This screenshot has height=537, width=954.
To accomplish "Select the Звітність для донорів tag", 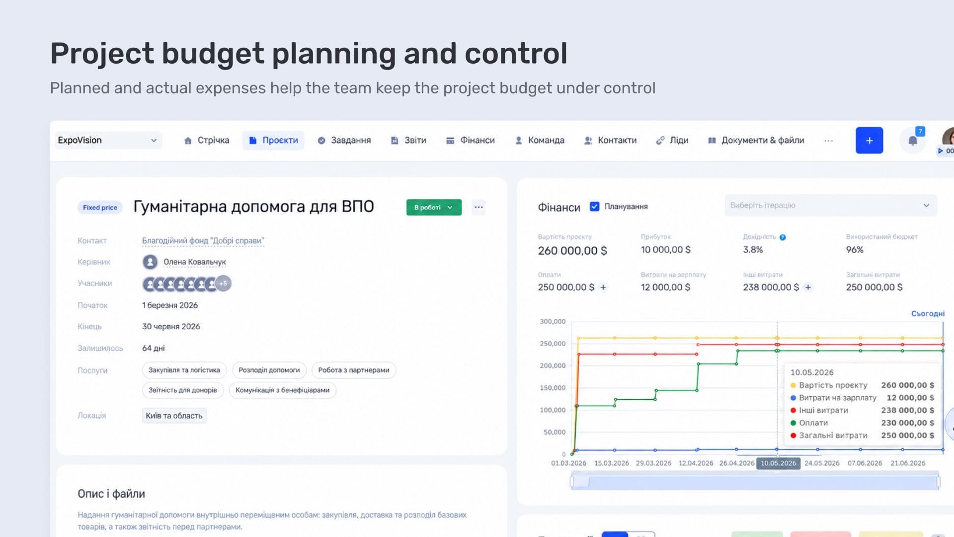I will coord(183,390).
